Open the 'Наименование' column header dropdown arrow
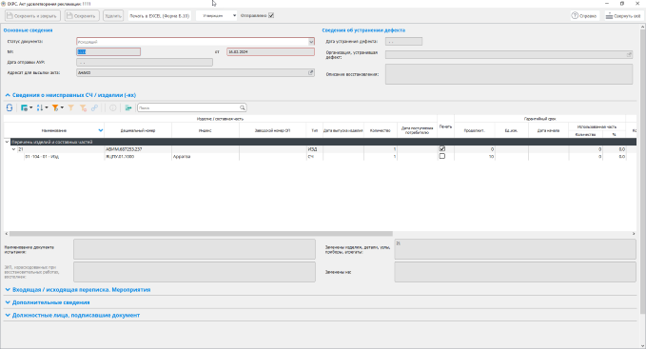 101,130
